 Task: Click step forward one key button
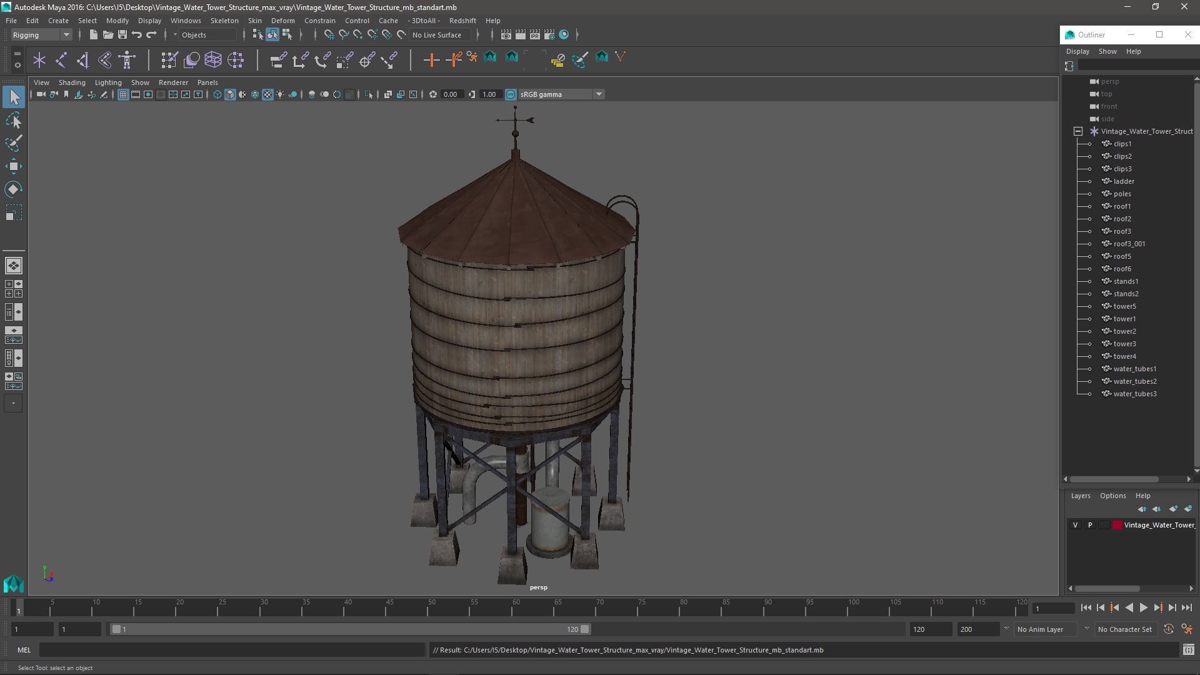[x=1157, y=607]
